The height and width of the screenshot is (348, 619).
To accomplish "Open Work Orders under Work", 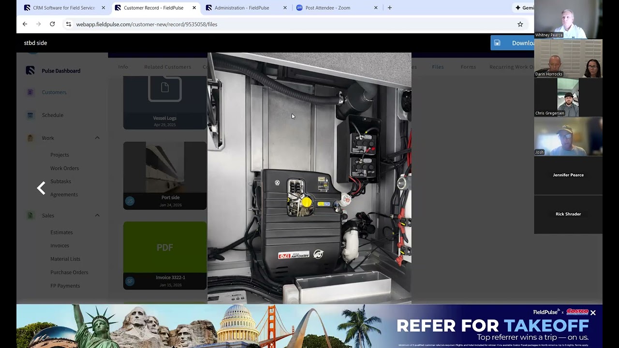I will (x=64, y=168).
